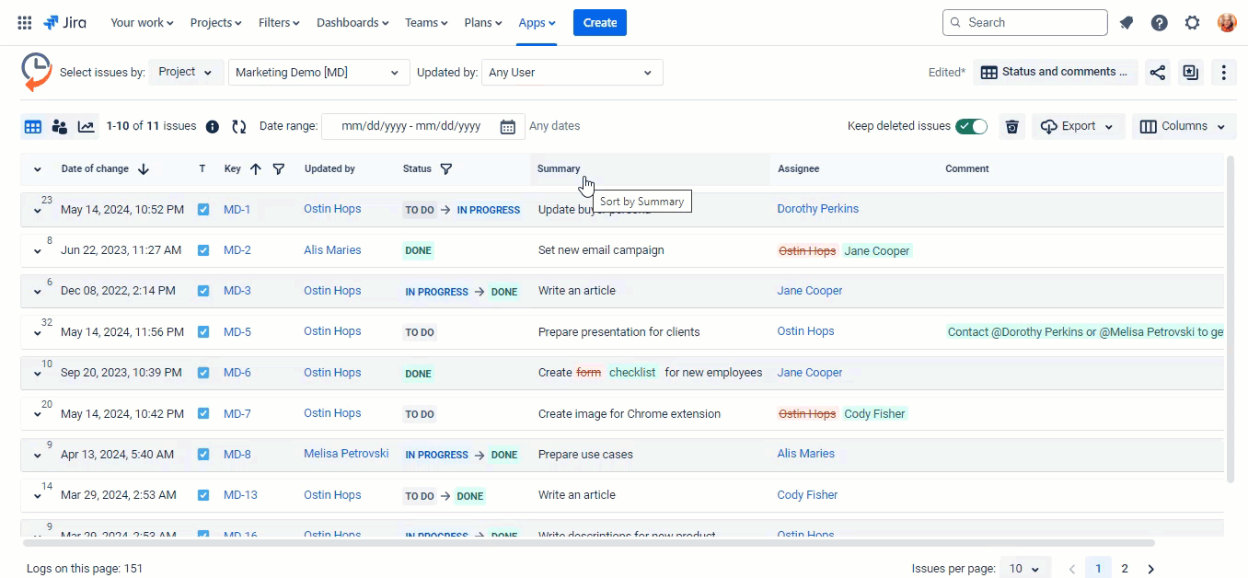Image resolution: width=1248 pixels, height=578 pixels.
Task: Toggle the checkbox in the MD-1 row
Action: pos(203,210)
